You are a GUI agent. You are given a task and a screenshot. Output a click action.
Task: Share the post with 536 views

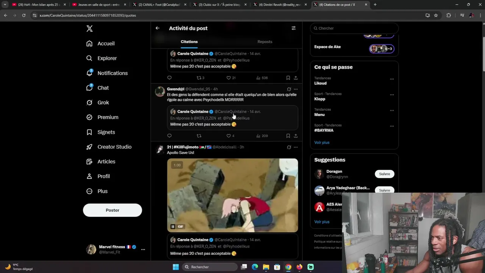pos(296,78)
